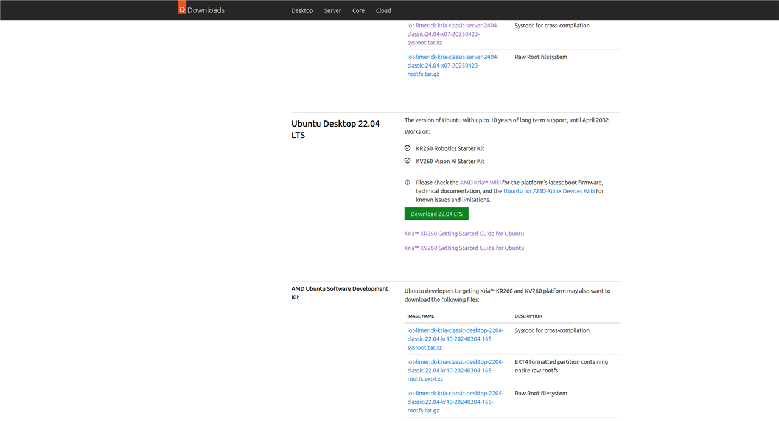Open the AMD Kria Wiki link
This screenshot has width=779, height=421.
coord(480,183)
